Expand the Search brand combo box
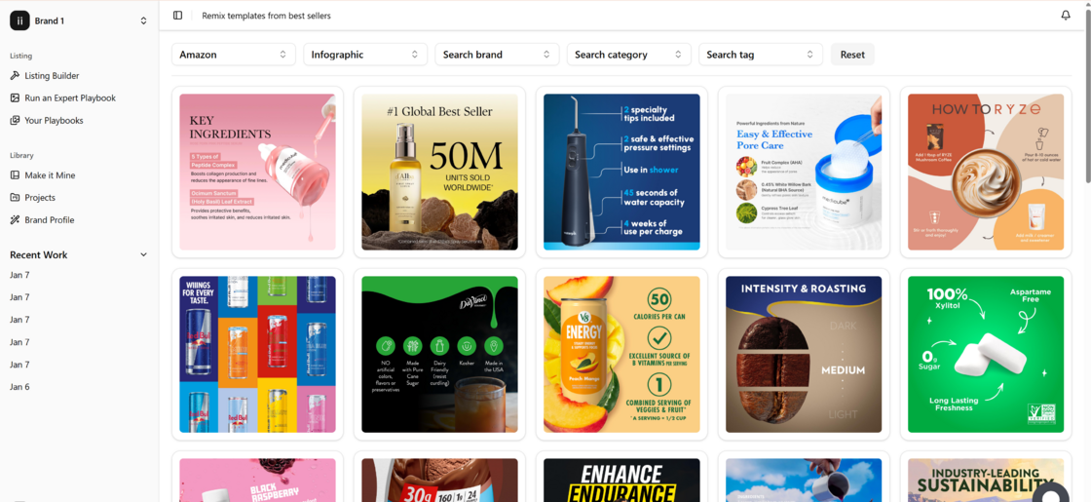 [496, 55]
